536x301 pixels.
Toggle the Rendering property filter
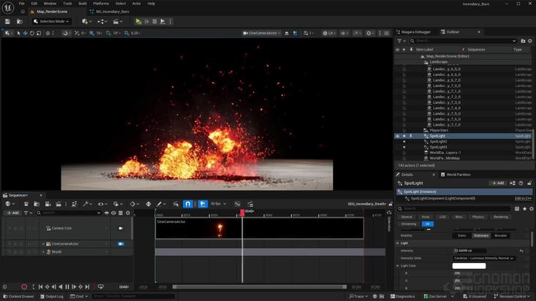coord(500,217)
